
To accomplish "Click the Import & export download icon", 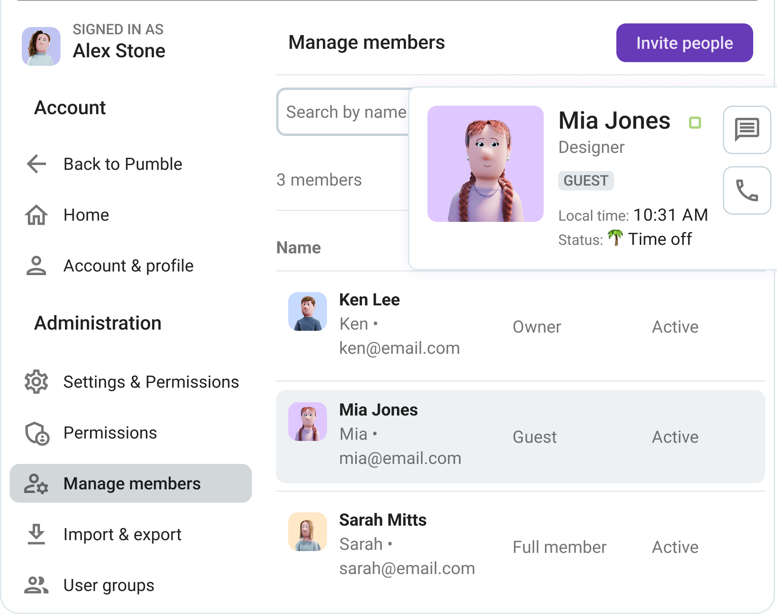I will (x=36, y=535).
